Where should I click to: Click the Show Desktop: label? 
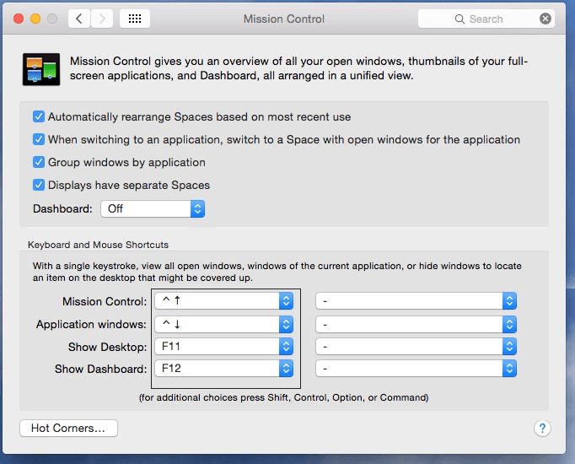tap(107, 347)
